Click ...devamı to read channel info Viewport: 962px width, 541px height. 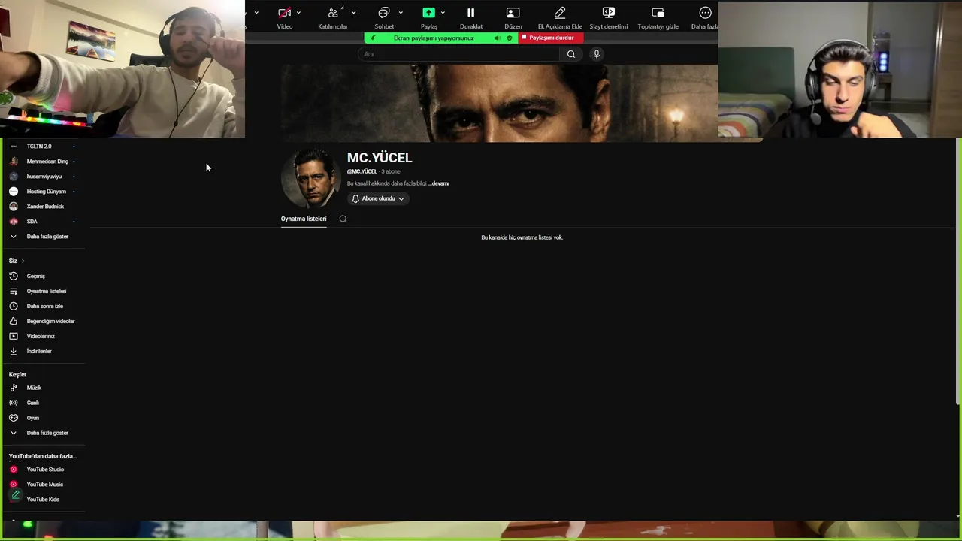pyautogui.click(x=439, y=183)
